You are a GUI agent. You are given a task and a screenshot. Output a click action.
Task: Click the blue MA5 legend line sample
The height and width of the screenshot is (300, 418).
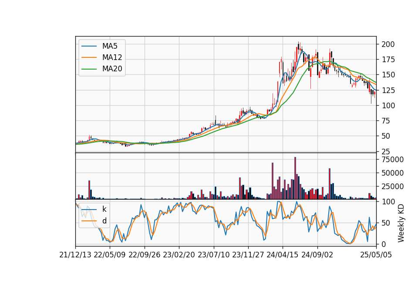[89, 47]
